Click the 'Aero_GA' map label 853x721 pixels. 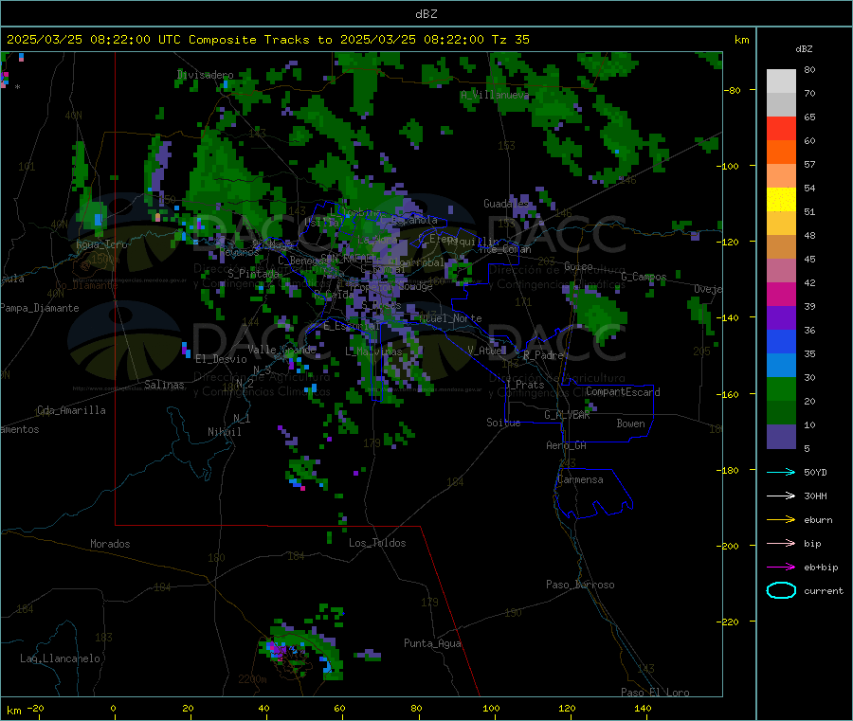(567, 446)
